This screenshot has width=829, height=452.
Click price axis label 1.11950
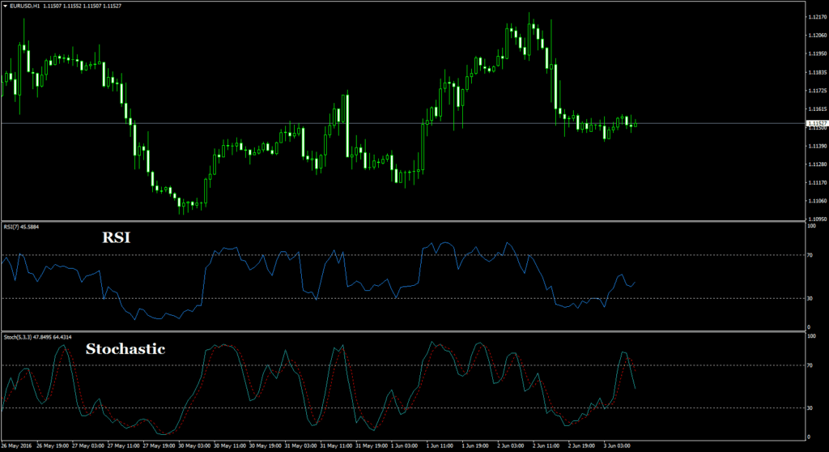coord(818,53)
